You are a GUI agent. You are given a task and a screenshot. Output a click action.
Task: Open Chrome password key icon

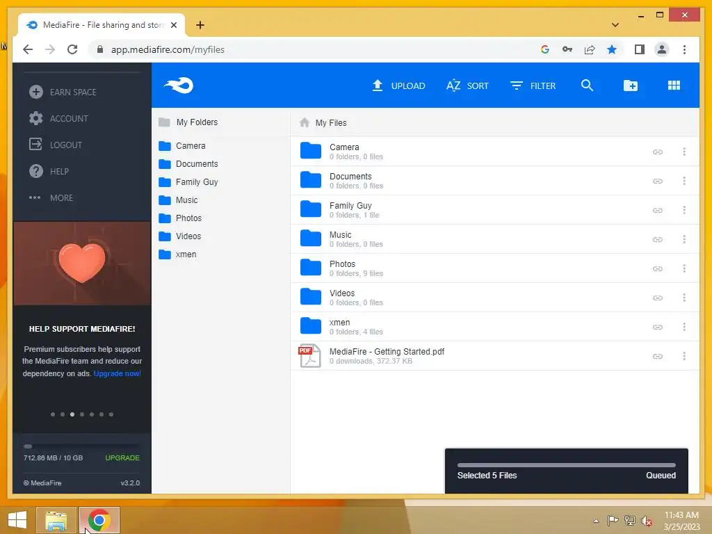[567, 49]
